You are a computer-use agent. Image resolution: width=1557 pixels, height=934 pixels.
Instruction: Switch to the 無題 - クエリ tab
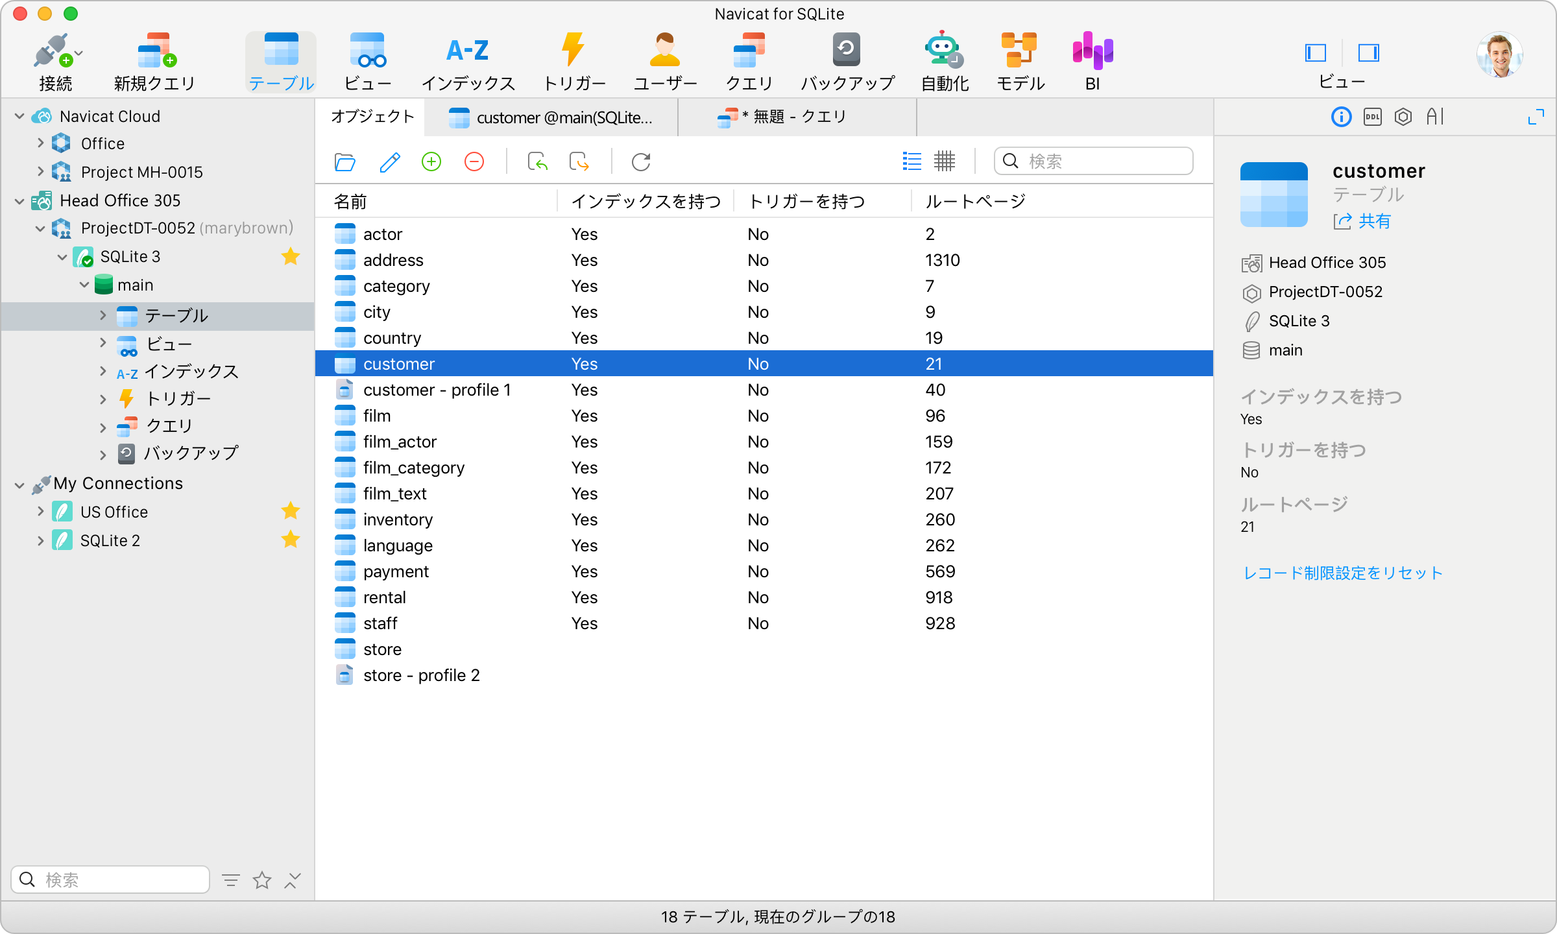click(x=797, y=117)
